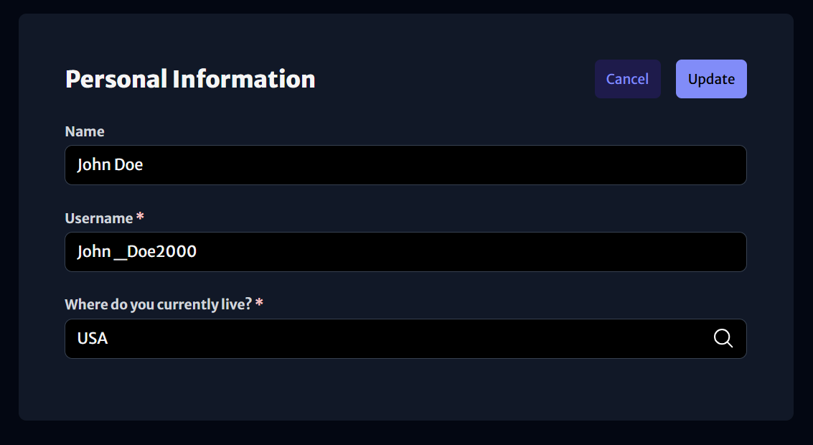
Task: Click the required asterisk next to Username
Action: click(140, 217)
